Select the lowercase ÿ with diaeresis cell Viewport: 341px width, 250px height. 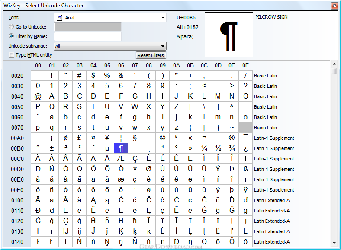245,190
